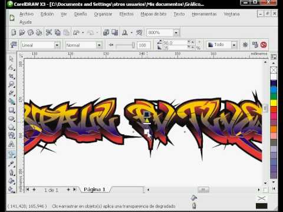Click the Undo arrow icon

click(x=76, y=32)
